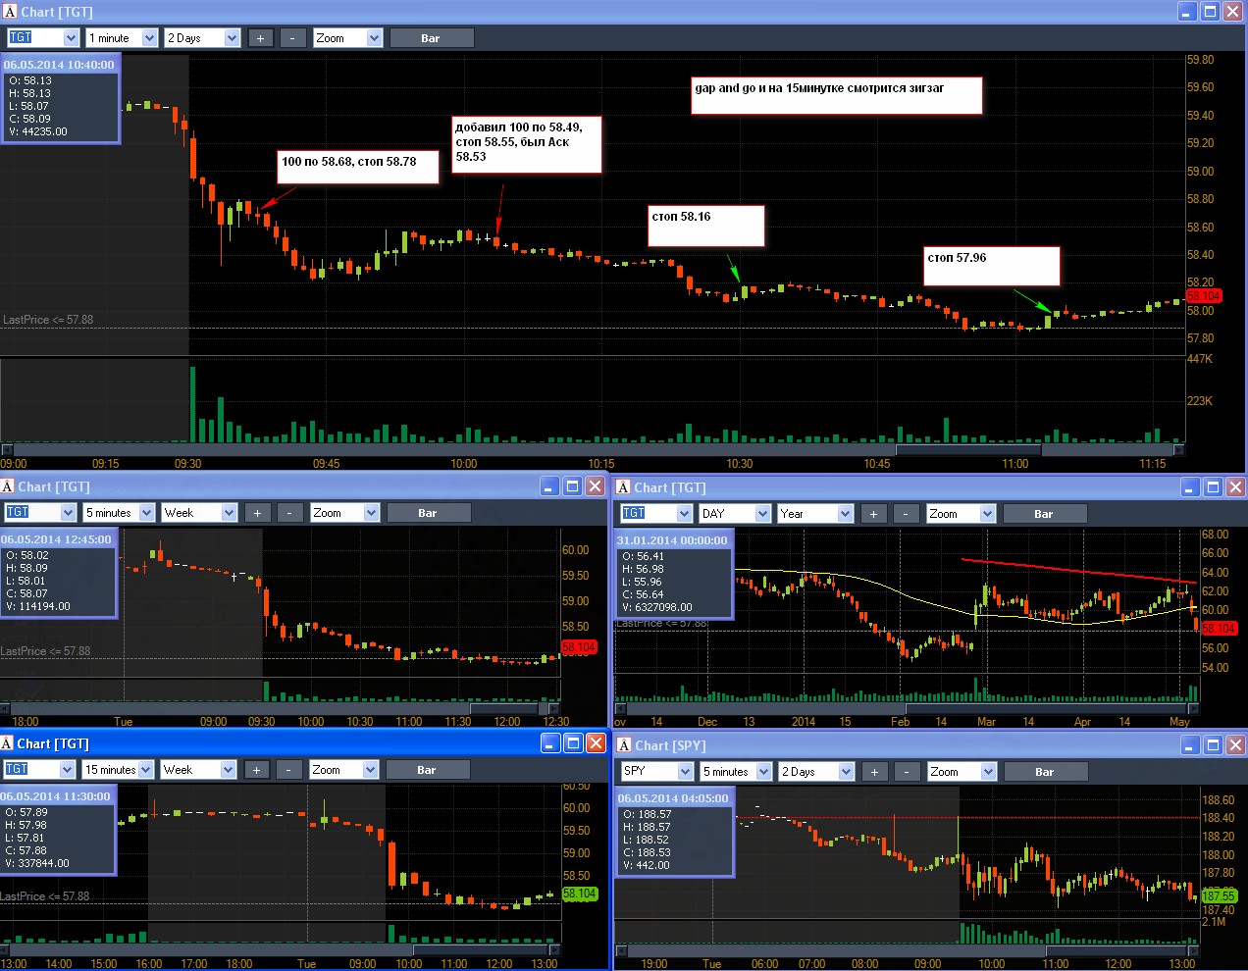Viewport: 1248px width, 971px height.
Task: Click the plus icon in the SPY chart toolbar
Action: (x=874, y=772)
